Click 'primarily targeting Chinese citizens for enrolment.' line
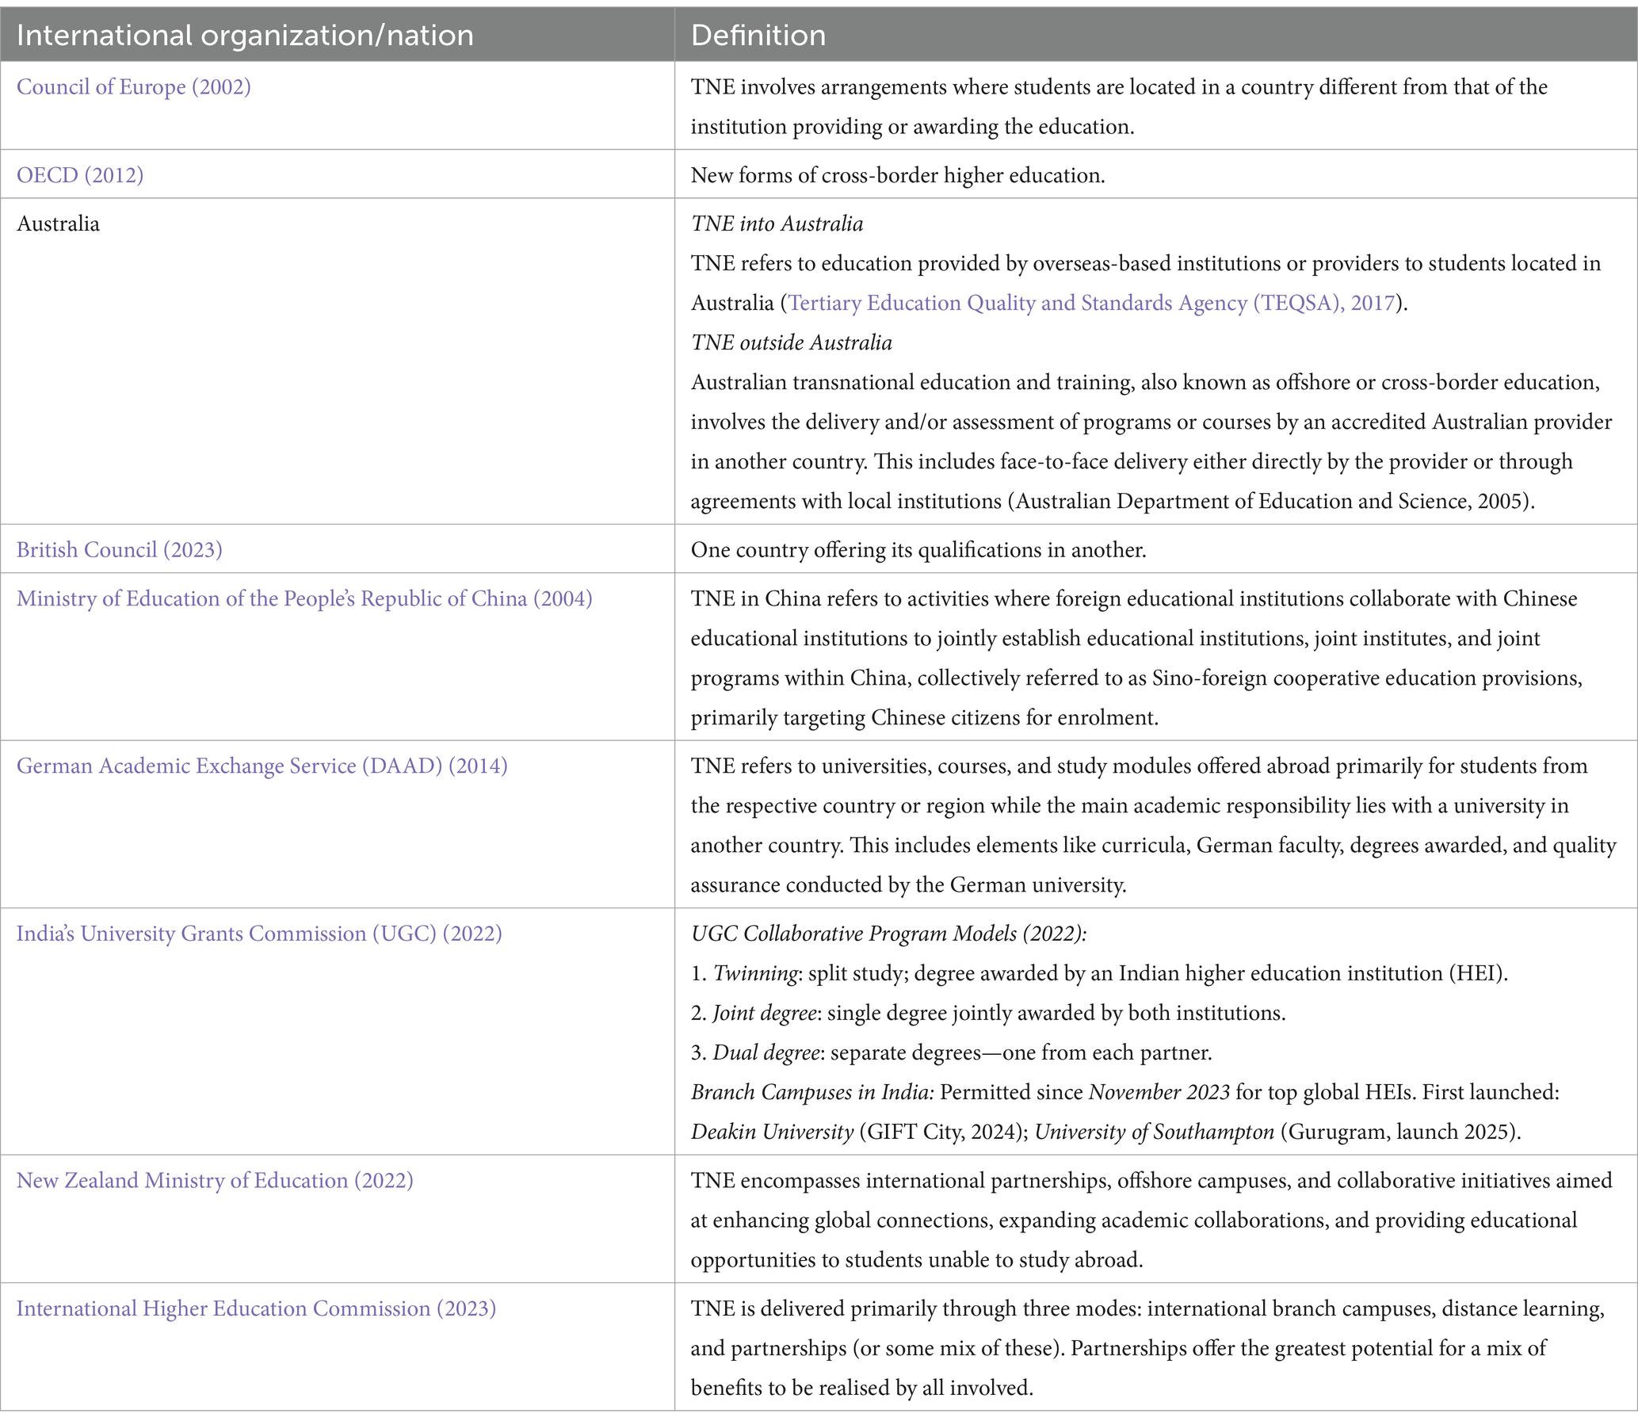 [x=924, y=717]
